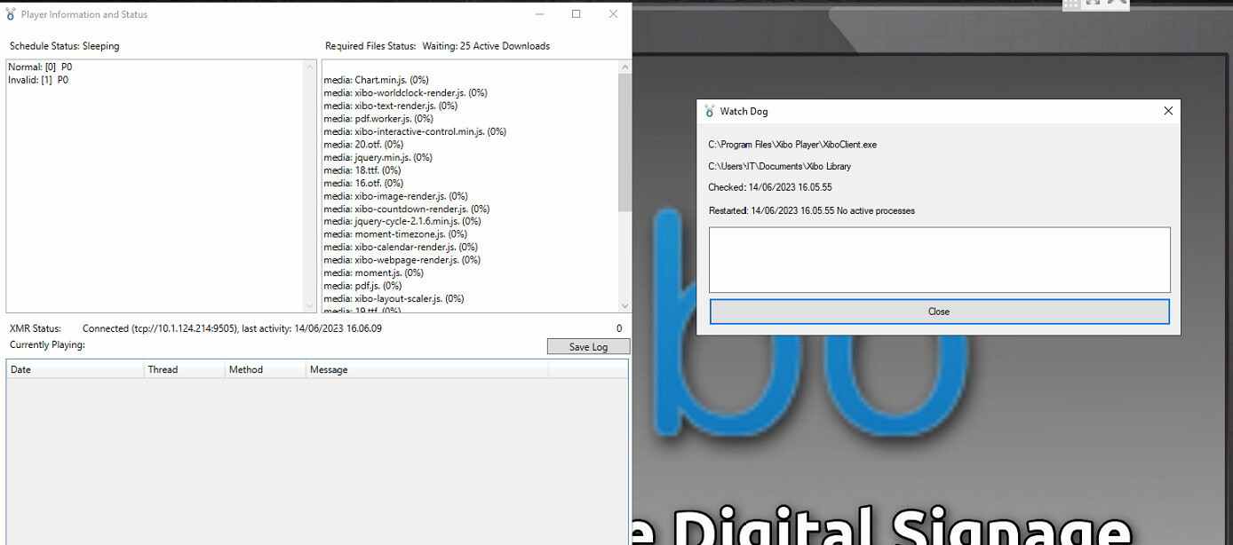Maximize the Player Information window
Image resolution: width=1233 pixels, height=545 pixels.
pyautogui.click(x=576, y=14)
